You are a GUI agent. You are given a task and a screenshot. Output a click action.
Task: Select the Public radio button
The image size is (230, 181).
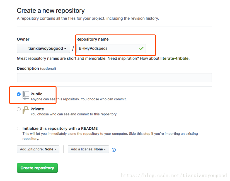19,94
